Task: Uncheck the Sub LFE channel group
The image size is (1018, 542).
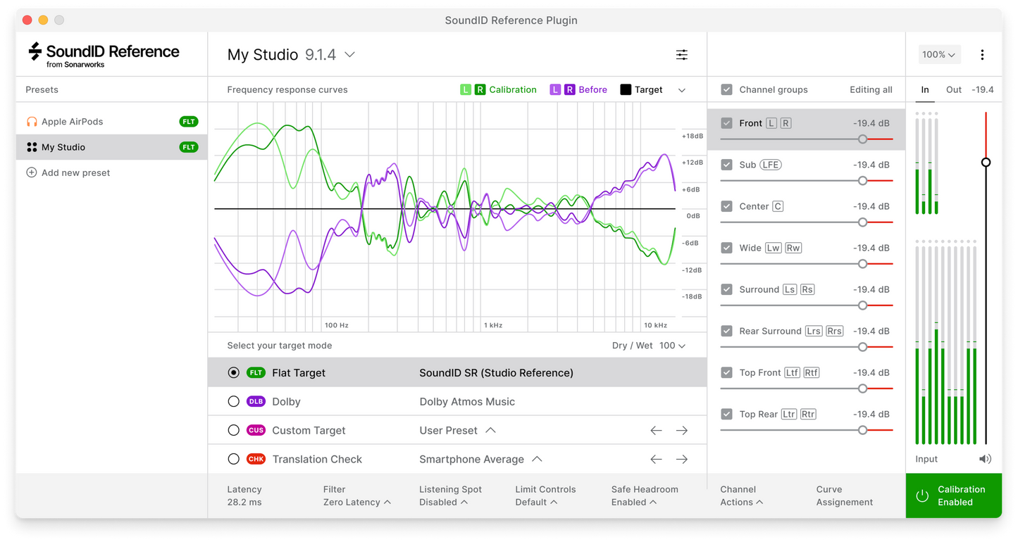Action: tap(726, 165)
